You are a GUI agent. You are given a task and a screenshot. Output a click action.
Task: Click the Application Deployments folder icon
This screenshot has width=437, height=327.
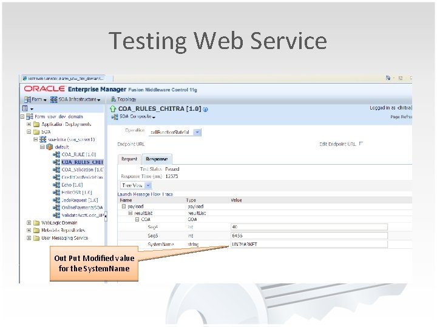point(36,124)
